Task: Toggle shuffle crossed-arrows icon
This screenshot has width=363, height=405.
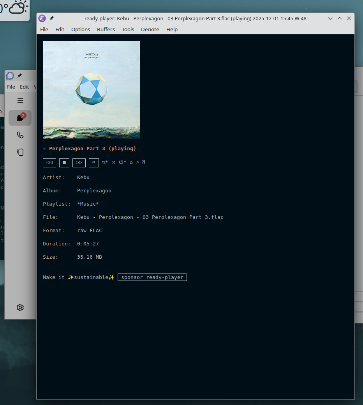Action: click(x=114, y=162)
